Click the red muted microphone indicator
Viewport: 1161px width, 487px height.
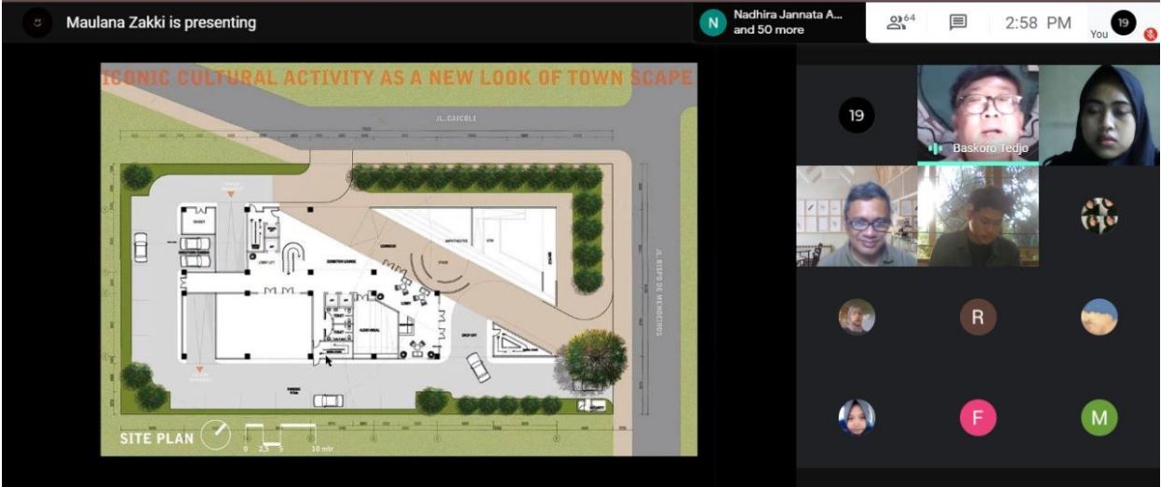(1149, 33)
